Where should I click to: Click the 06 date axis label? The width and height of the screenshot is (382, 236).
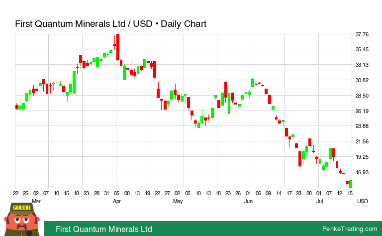pyautogui.click(x=258, y=193)
